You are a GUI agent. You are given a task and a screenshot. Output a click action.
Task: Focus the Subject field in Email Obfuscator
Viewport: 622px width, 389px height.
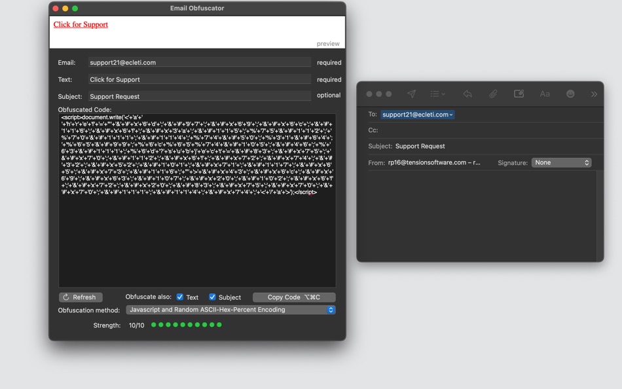(200, 96)
